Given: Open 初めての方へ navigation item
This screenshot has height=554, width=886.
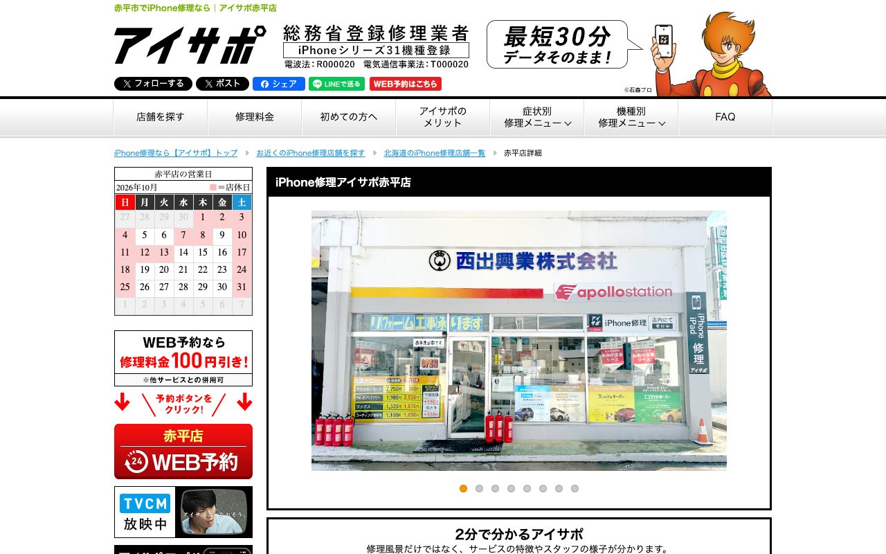Looking at the screenshot, I should pyautogui.click(x=349, y=117).
